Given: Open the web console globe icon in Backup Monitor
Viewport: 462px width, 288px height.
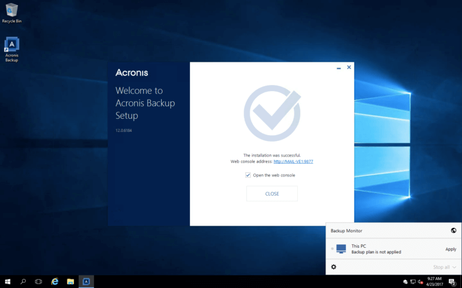Looking at the screenshot, I should [x=454, y=230].
